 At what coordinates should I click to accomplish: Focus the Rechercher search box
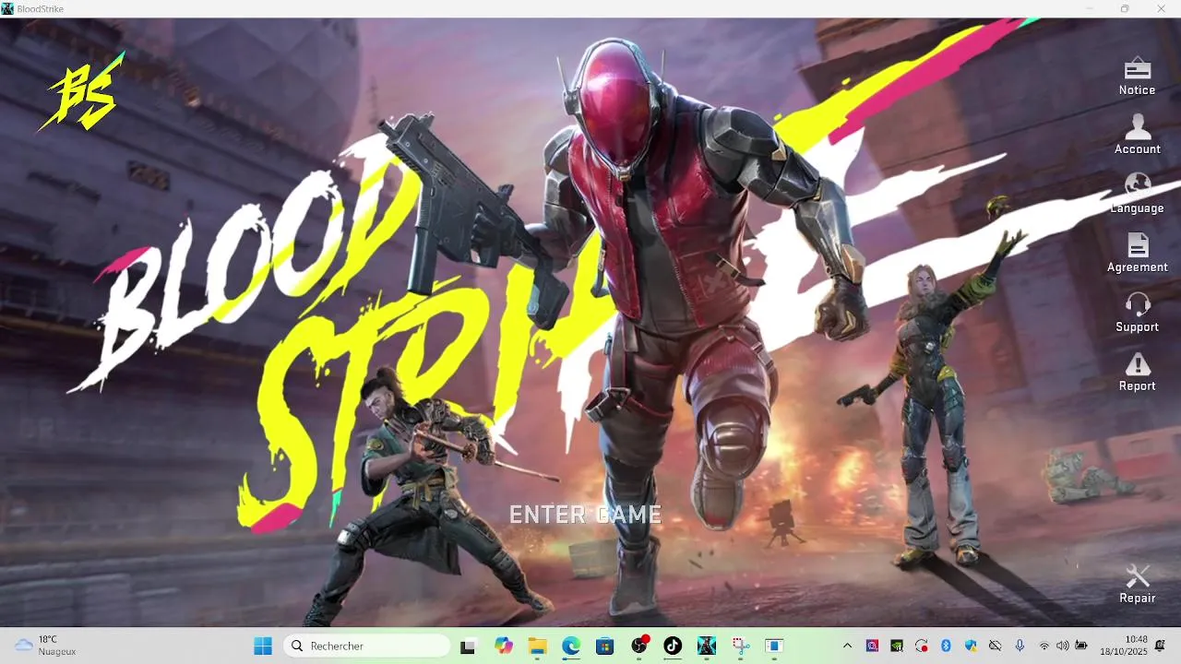pos(366,646)
